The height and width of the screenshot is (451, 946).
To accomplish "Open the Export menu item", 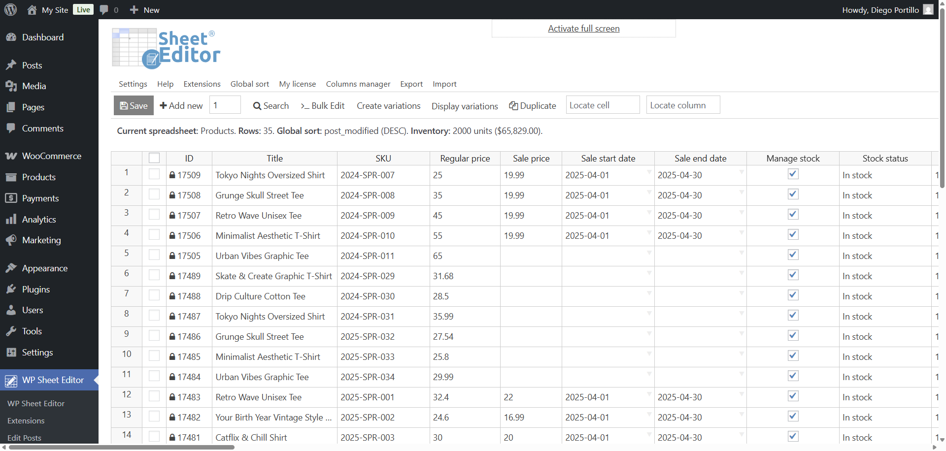I will [x=411, y=84].
